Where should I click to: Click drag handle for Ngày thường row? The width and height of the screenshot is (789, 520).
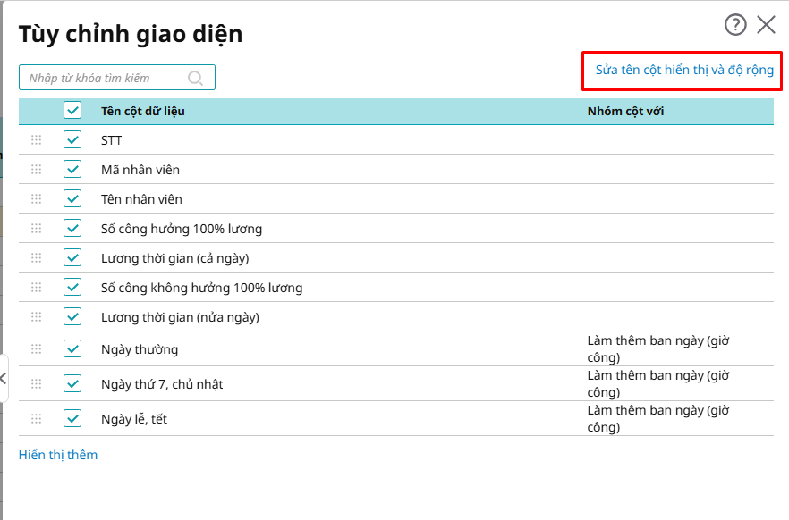tap(37, 349)
